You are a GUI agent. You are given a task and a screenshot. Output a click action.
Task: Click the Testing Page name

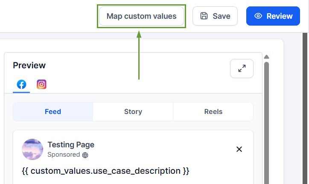click(71, 145)
